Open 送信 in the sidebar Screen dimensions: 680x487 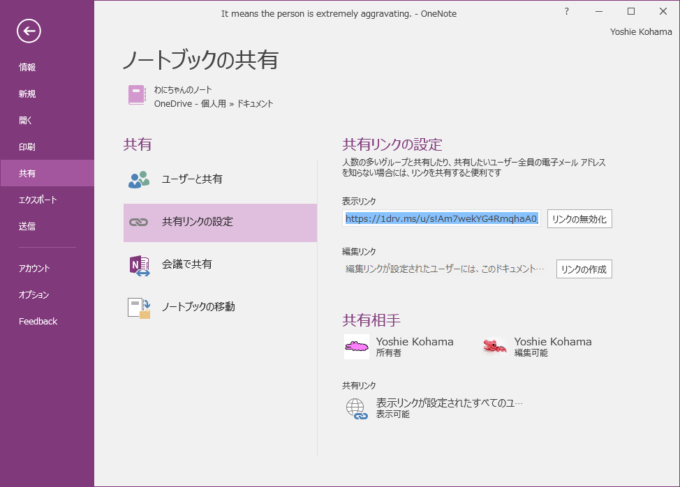(x=47, y=226)
